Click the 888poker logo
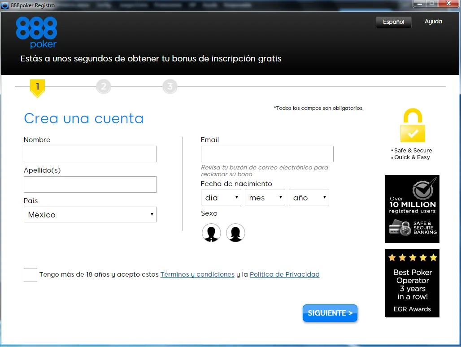The height and width of the screenshot is (347, 461). pyautogui.click(x=36, y=32)
